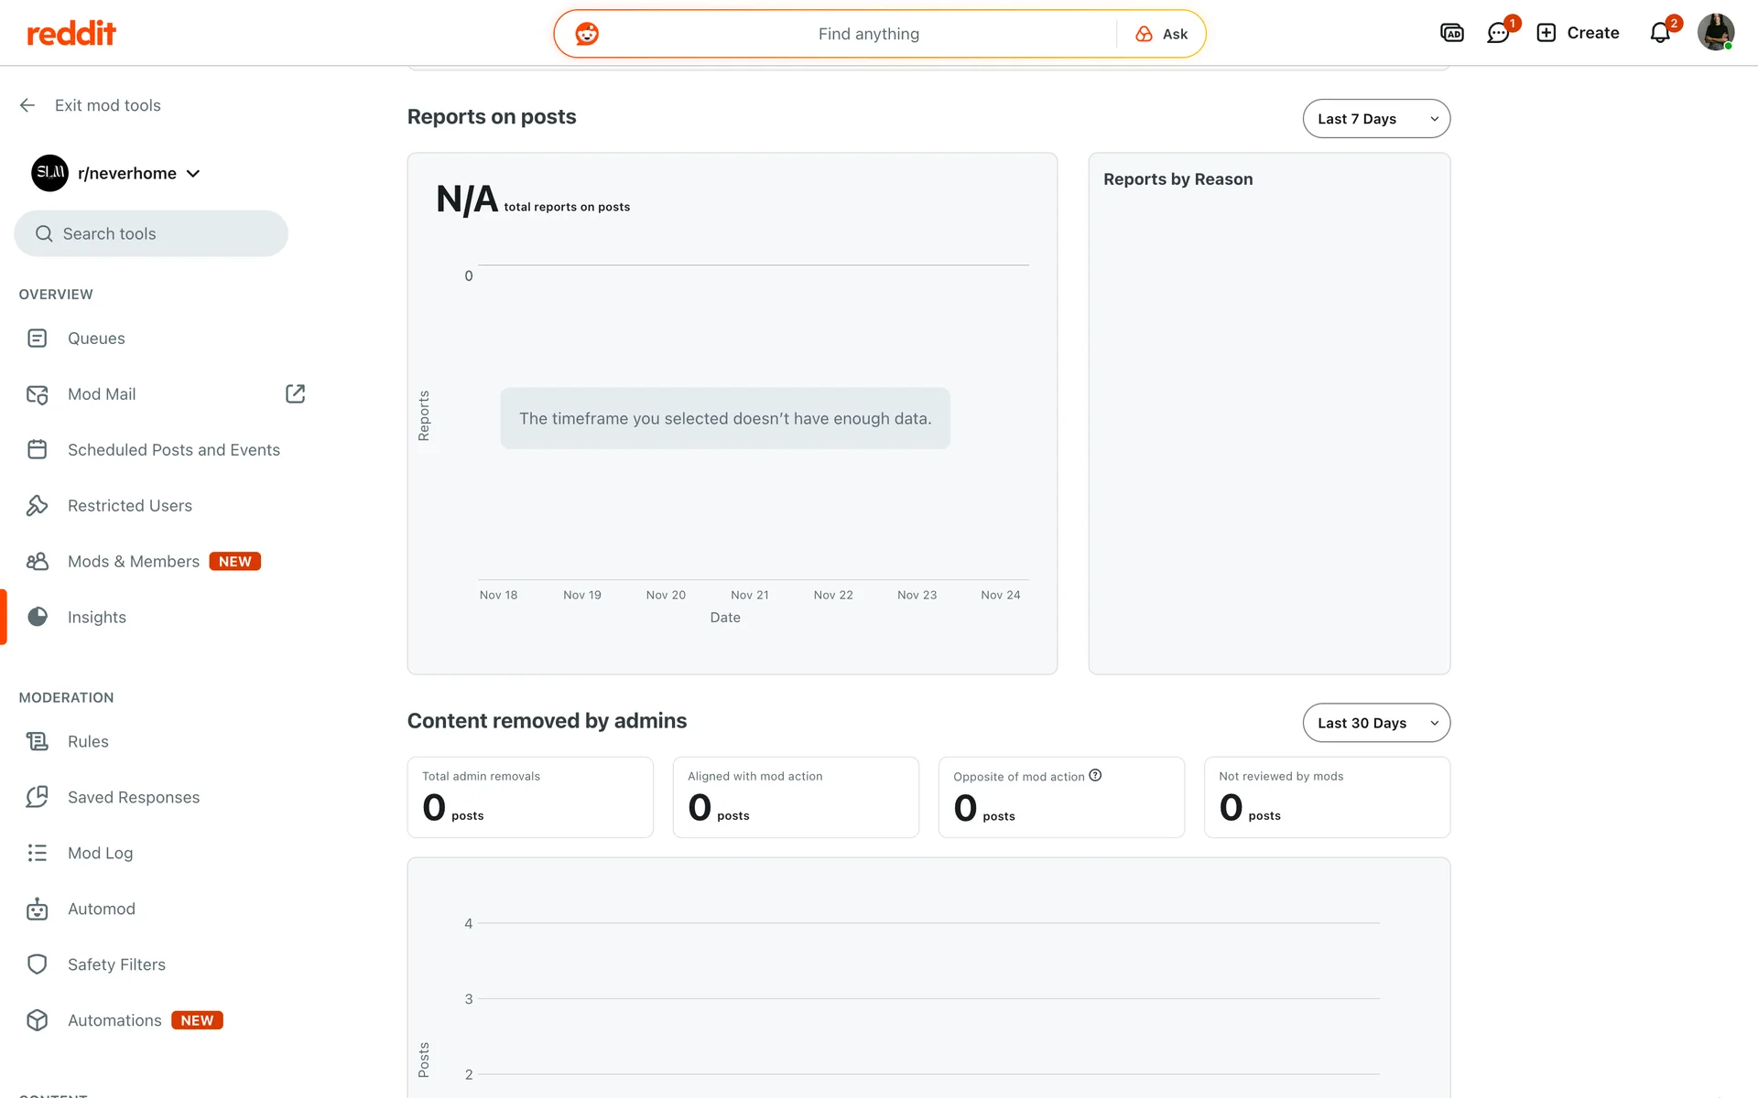The width and height of the screenshot is (1758, 1098).
Task: Click the advertise icon in header
Action: [x=1451, y=34]
